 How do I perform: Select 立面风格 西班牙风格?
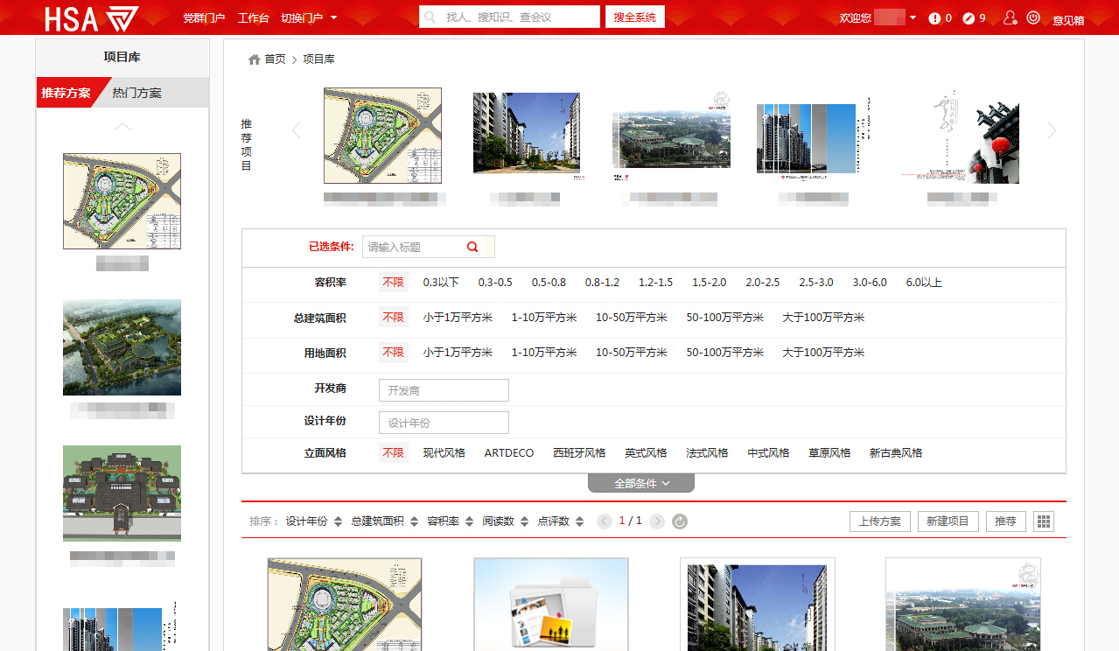click(x=579, y=453)
